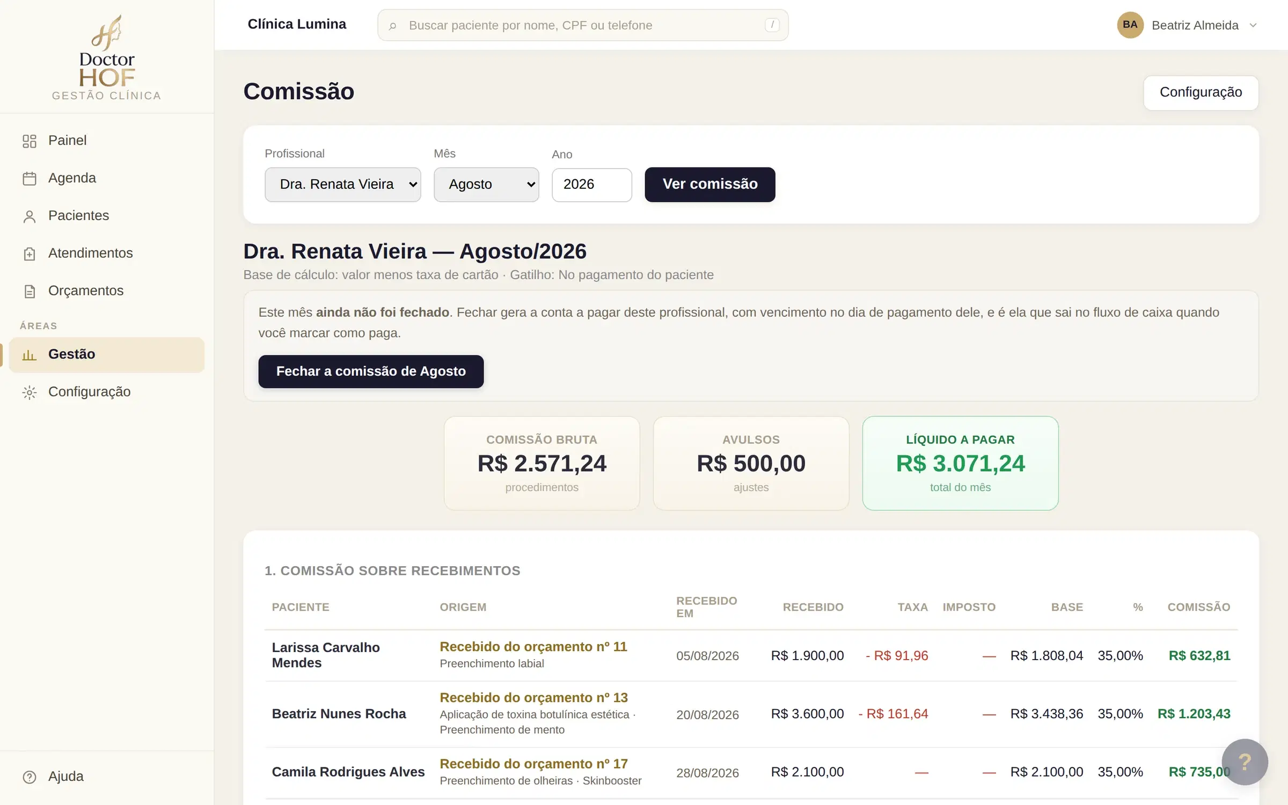
Task: Click the Agenda calendar icon
Action: [x=30, y=179]
